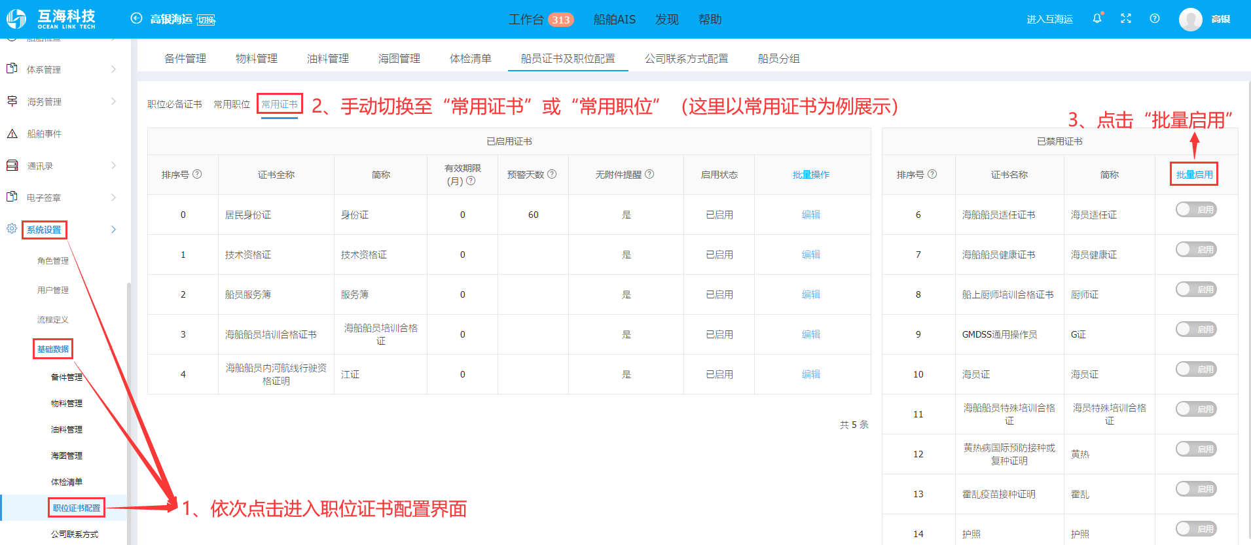Viewport: 1251px width, 545px height.
Task: Click the 系统设置 gear icon
Action: coord(12,229)
